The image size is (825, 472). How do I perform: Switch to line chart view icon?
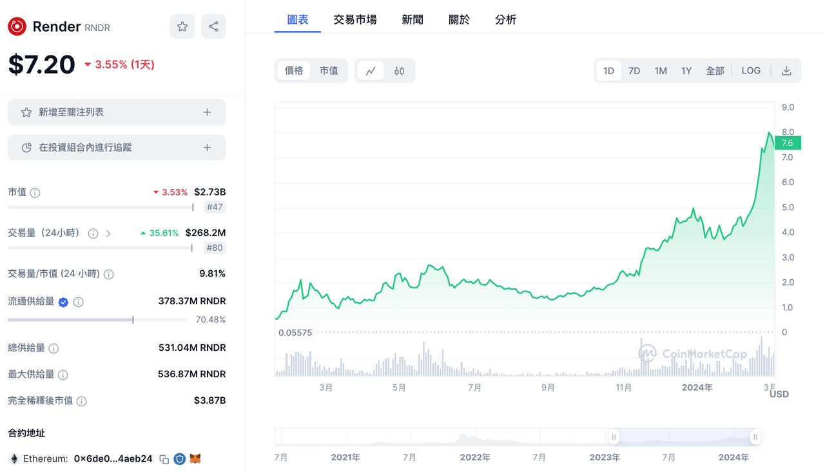tap(371, 71)
